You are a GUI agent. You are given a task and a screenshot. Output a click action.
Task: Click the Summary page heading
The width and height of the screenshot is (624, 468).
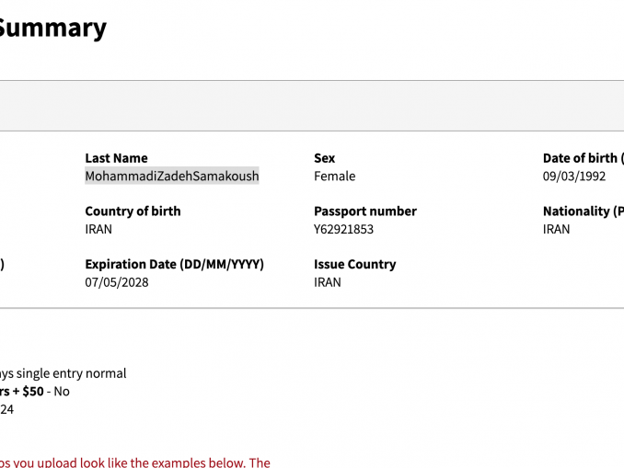(52, 28)
